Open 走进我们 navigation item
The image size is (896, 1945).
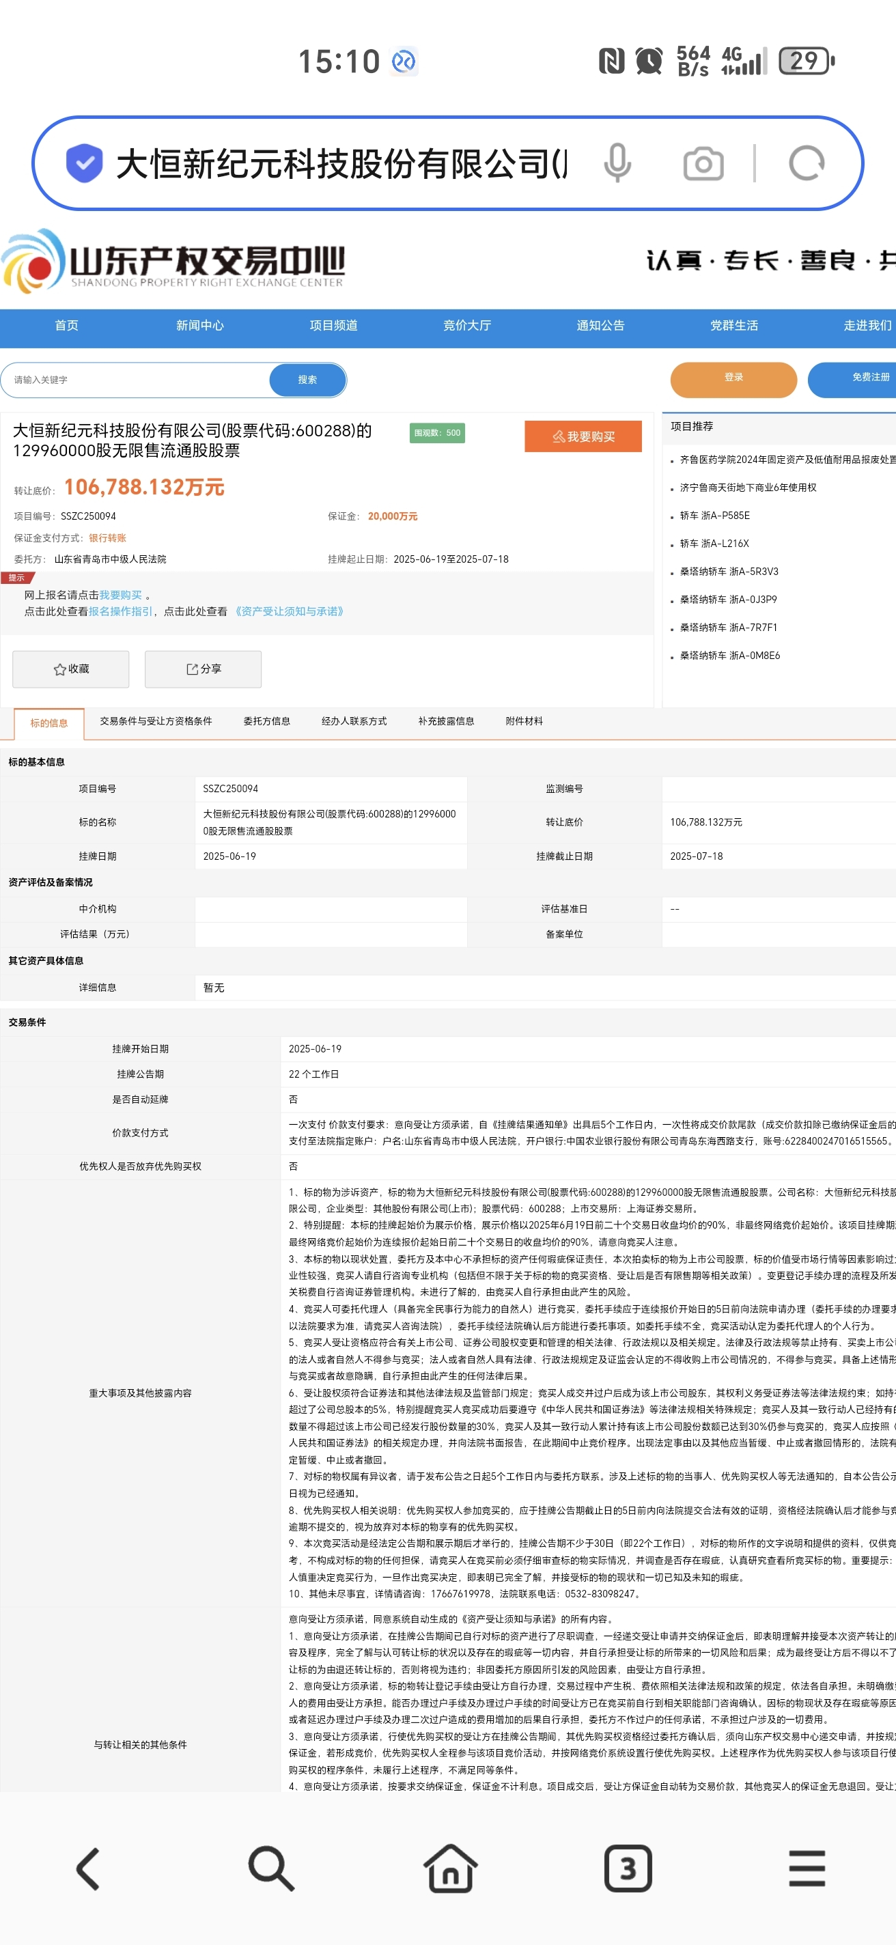point(868,326)
